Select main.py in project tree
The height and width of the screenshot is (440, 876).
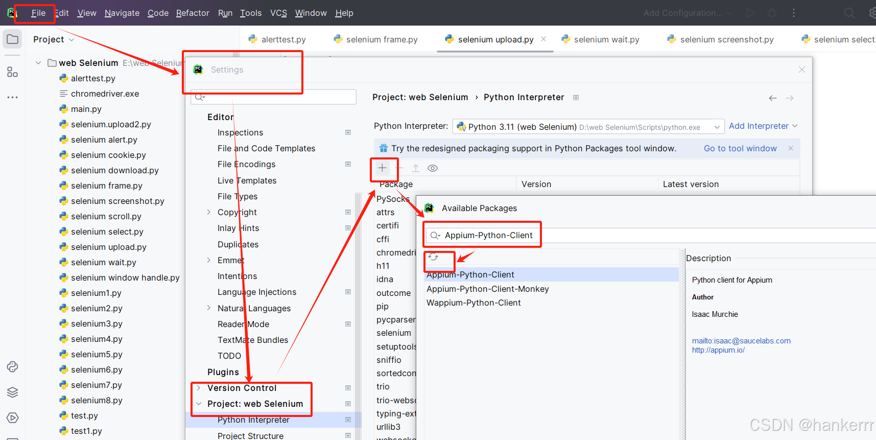point(86,109)
